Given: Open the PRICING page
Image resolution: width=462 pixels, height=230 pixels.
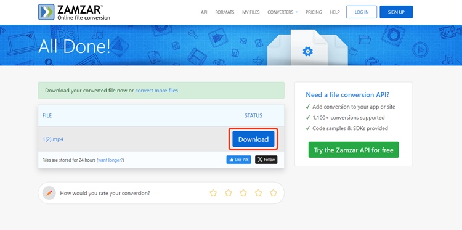Looking at the screenshot, I should 314,12.
